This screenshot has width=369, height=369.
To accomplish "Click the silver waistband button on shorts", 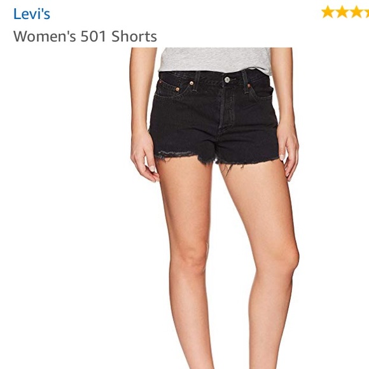I will click(227, 80).
